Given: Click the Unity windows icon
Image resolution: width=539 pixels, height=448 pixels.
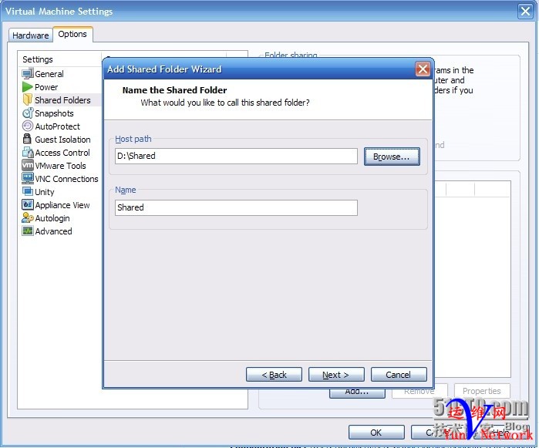Looking at the screenshot, I should (28, 191).
